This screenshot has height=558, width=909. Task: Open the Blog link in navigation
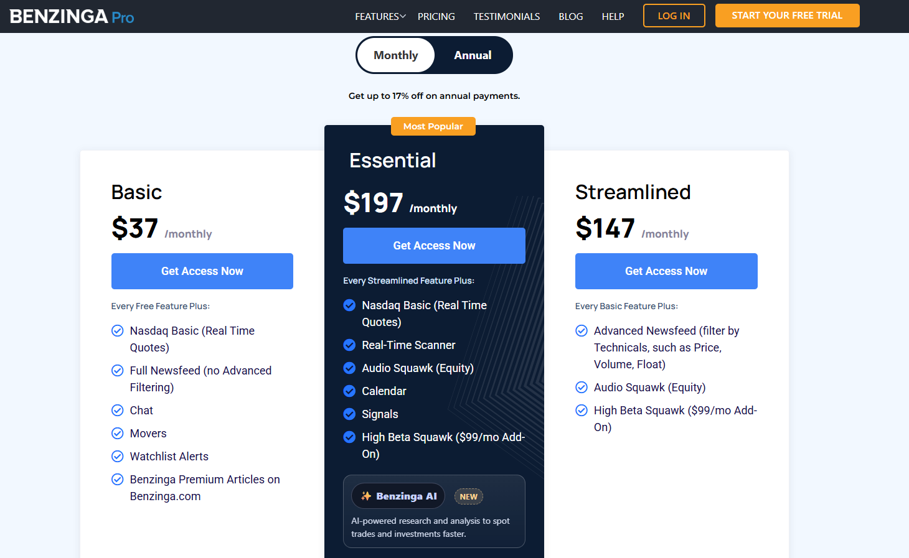coord(570,16)
